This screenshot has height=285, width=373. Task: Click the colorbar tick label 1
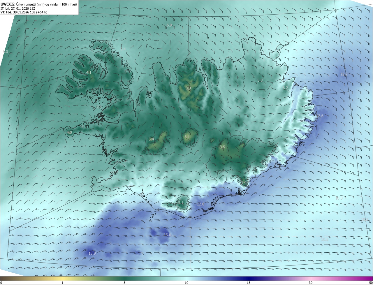pyautogui.click(x=62, y=283)
